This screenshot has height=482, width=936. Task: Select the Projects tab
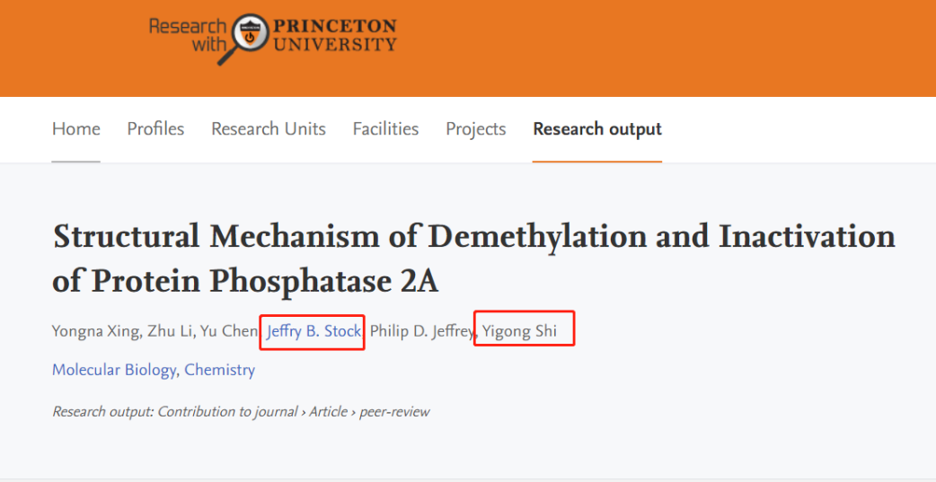(476, 129)
